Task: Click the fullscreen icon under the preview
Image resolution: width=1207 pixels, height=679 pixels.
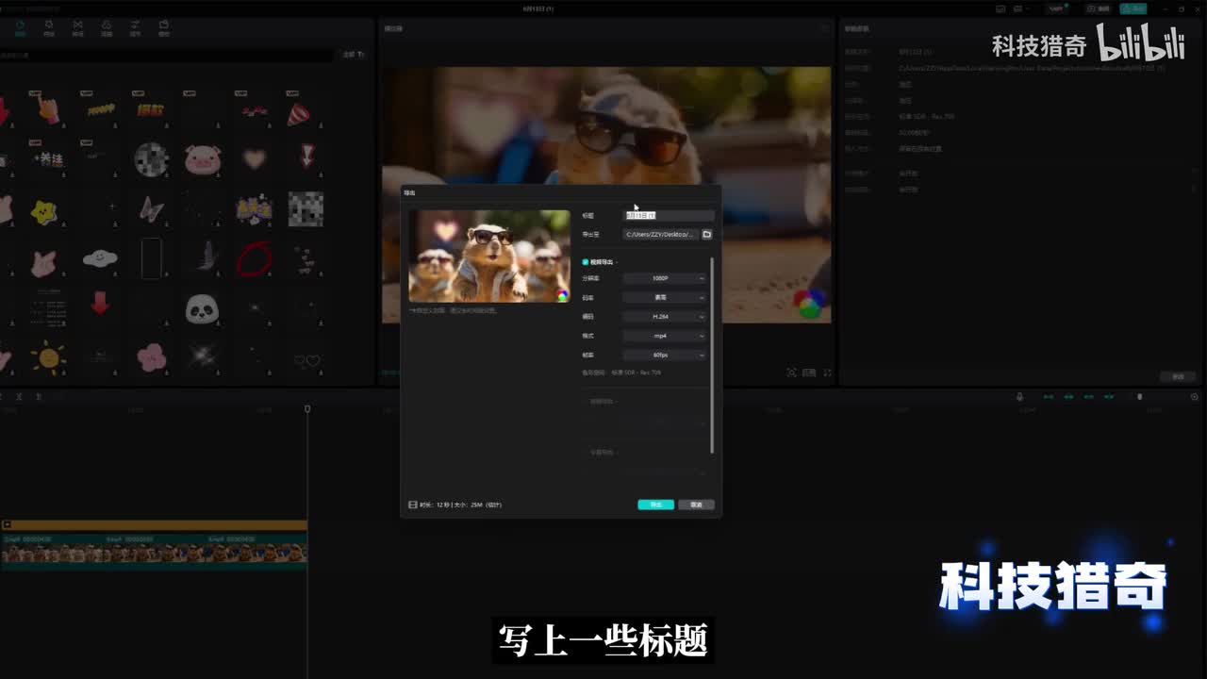Action: pyautogui.click(x=828, y=373)
